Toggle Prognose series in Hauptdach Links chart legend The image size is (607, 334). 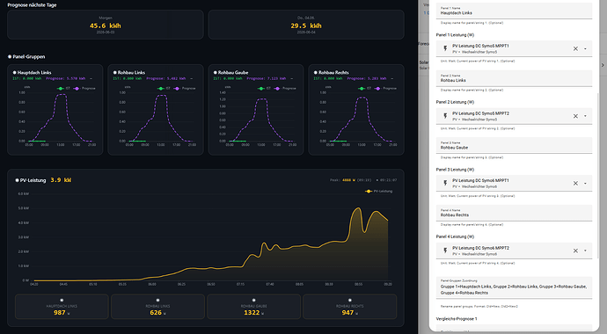84,89
